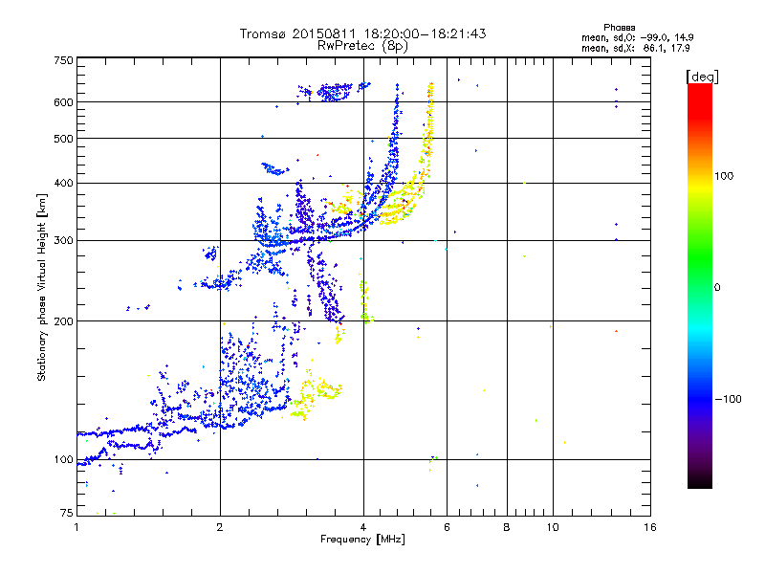This screenshot has width=765, height=574.
Task: Click the x-axis tick label '10'
Action: point(553,527)
